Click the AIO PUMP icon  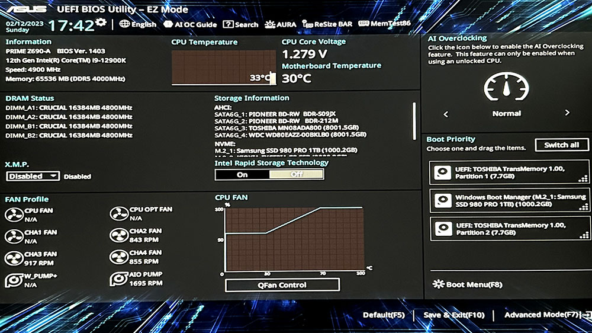(119, 279)
